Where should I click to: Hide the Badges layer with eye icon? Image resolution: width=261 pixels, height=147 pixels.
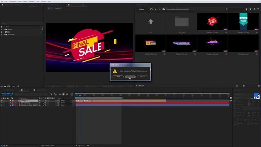click(x=2, y=101)
